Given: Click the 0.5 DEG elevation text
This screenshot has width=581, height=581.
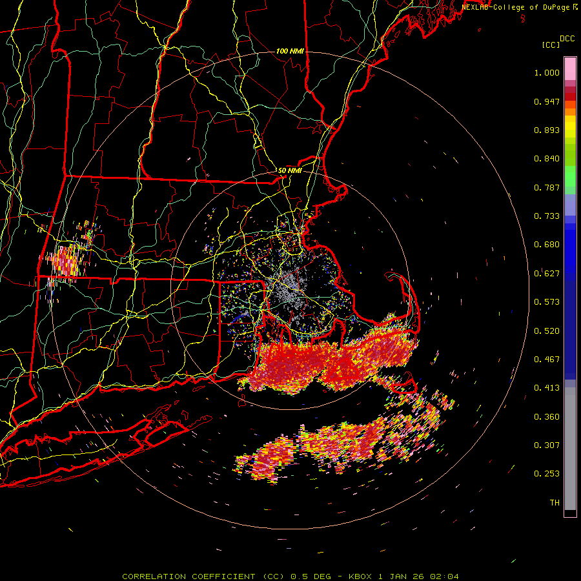Looking at the screenshot, I should [312, 576].
